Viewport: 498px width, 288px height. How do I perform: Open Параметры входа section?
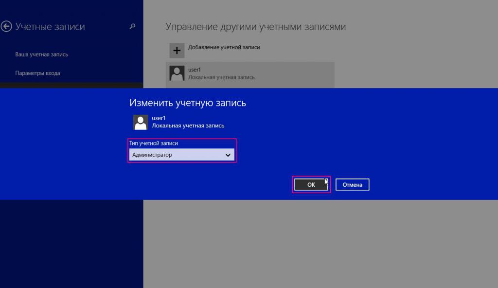(37, 73)
